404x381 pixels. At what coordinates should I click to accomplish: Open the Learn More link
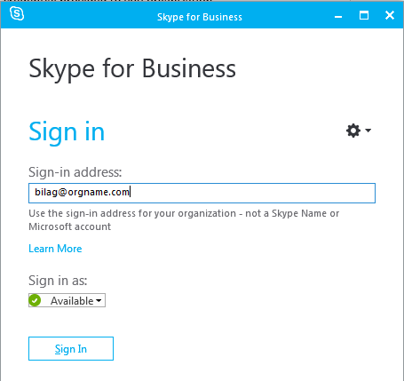pyautogui.click(x=55, y=249)
